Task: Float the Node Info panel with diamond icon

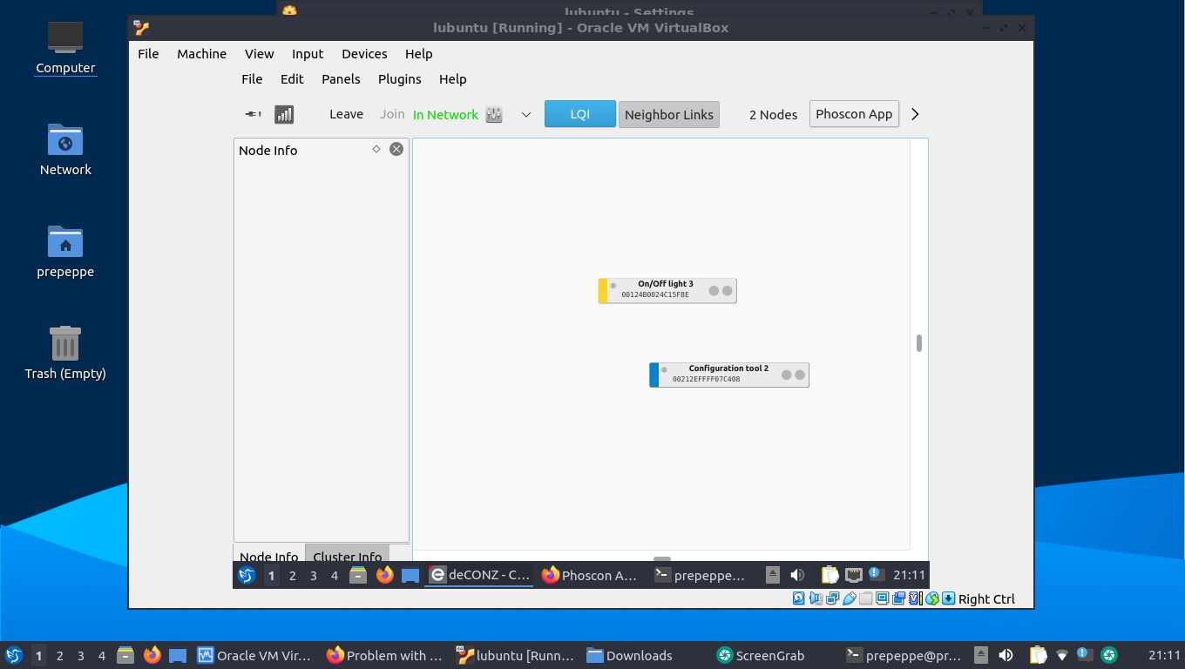Action: [x=376, y=149]
